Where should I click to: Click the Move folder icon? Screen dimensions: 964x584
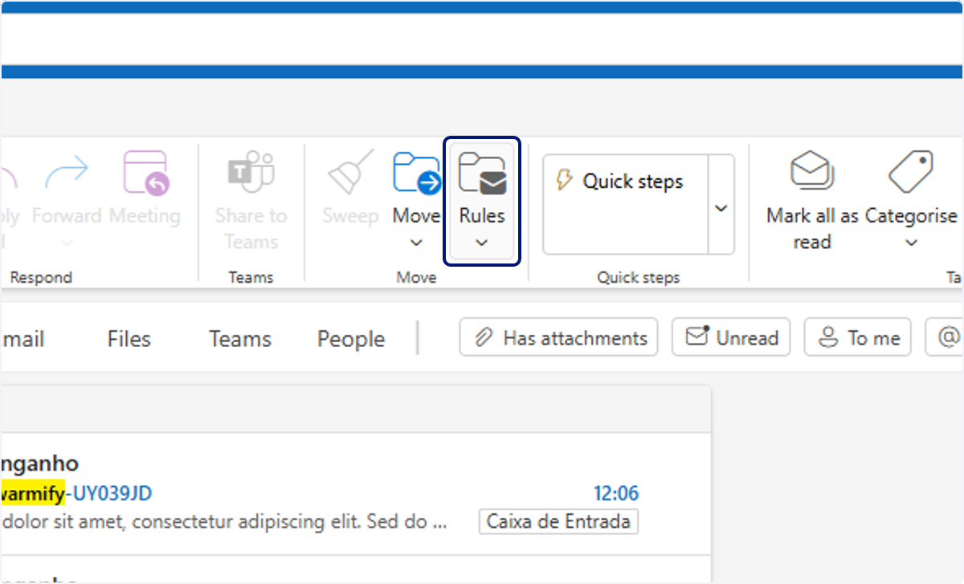coord(416,173)
